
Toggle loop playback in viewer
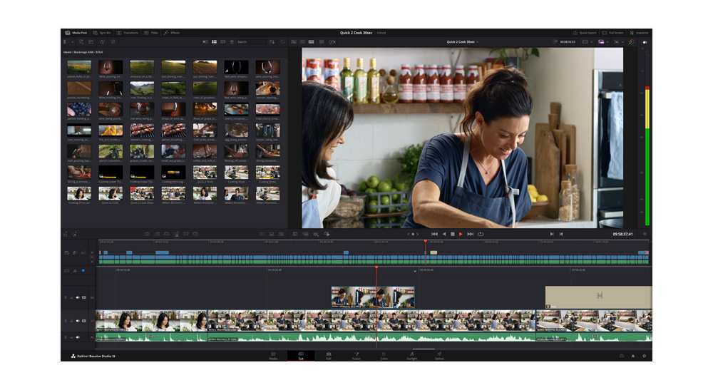(x=481, y=234)
